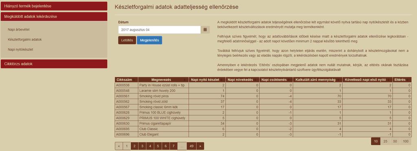Image resolution: width=417 pixels, height=151 pixels.
Task: Click the page heading Készletforgalmi adatok adatteljesség ellenőrzése
Action: pos(176,7)
